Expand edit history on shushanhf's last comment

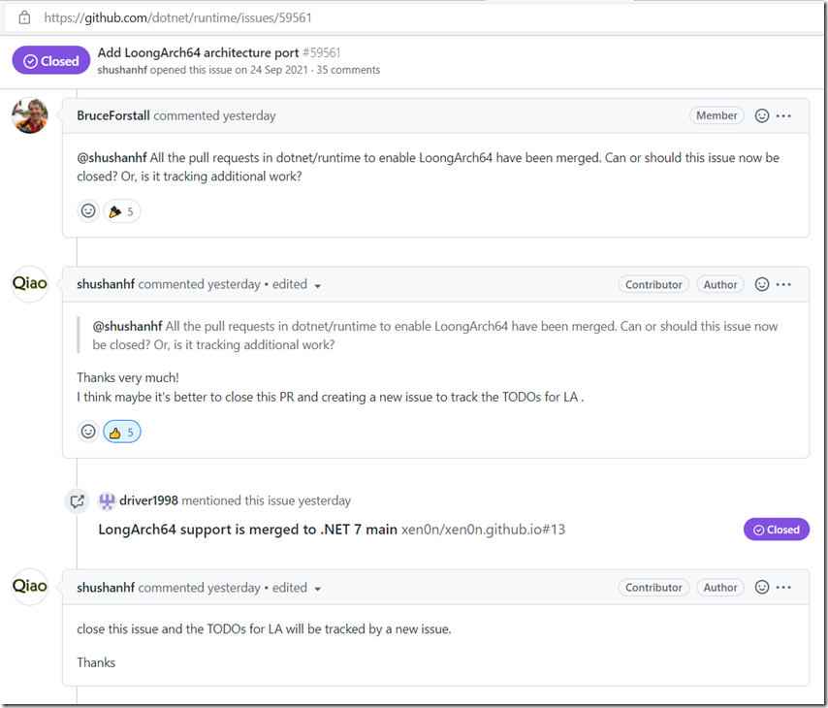317,589
